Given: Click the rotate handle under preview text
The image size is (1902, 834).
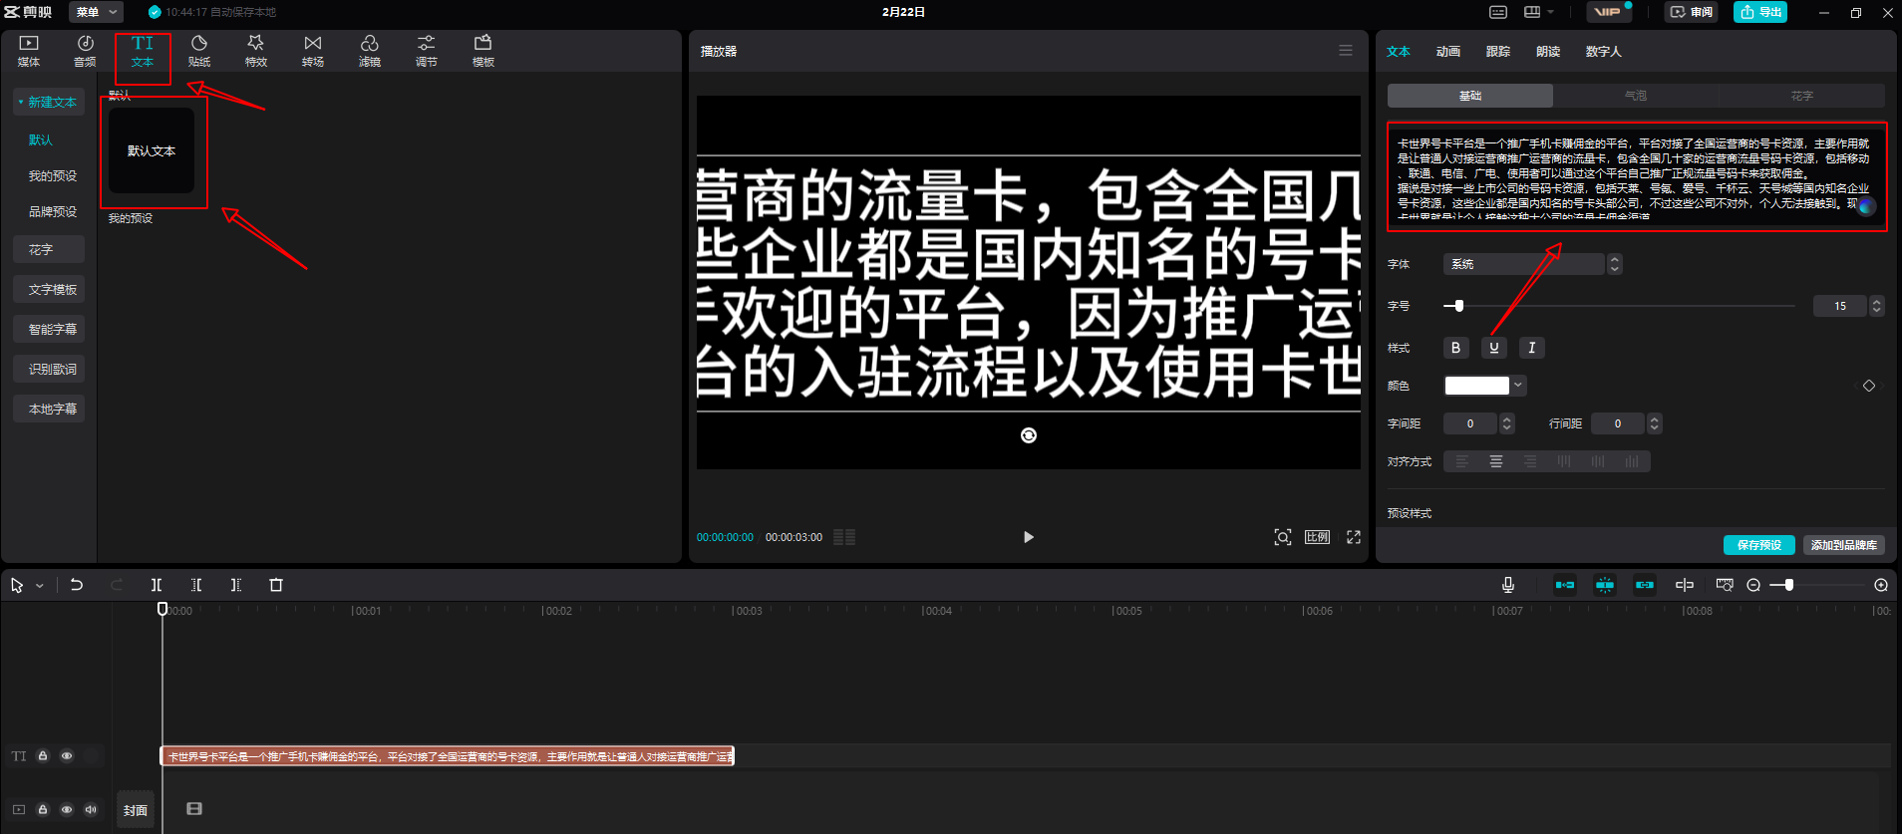Looking at the screenshot, I should click(1029, 435).
